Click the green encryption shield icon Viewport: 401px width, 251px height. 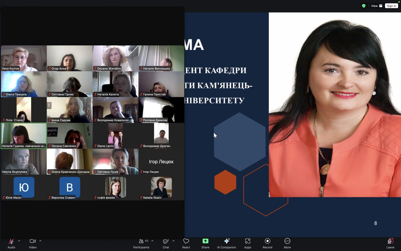tap(364, 6)
